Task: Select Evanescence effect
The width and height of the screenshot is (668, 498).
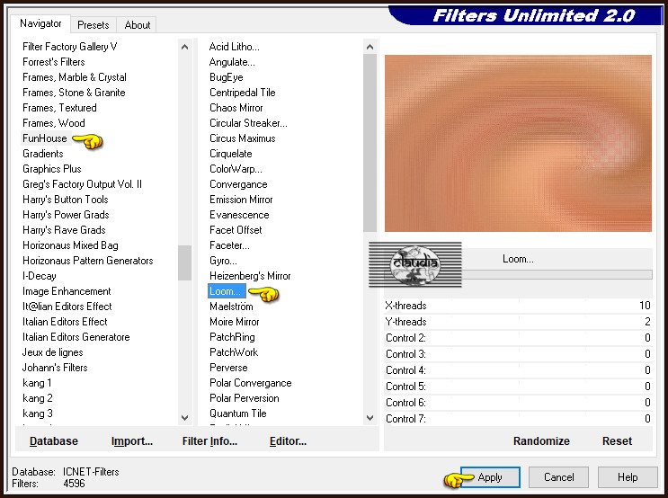Action: [x=239, y=215]
